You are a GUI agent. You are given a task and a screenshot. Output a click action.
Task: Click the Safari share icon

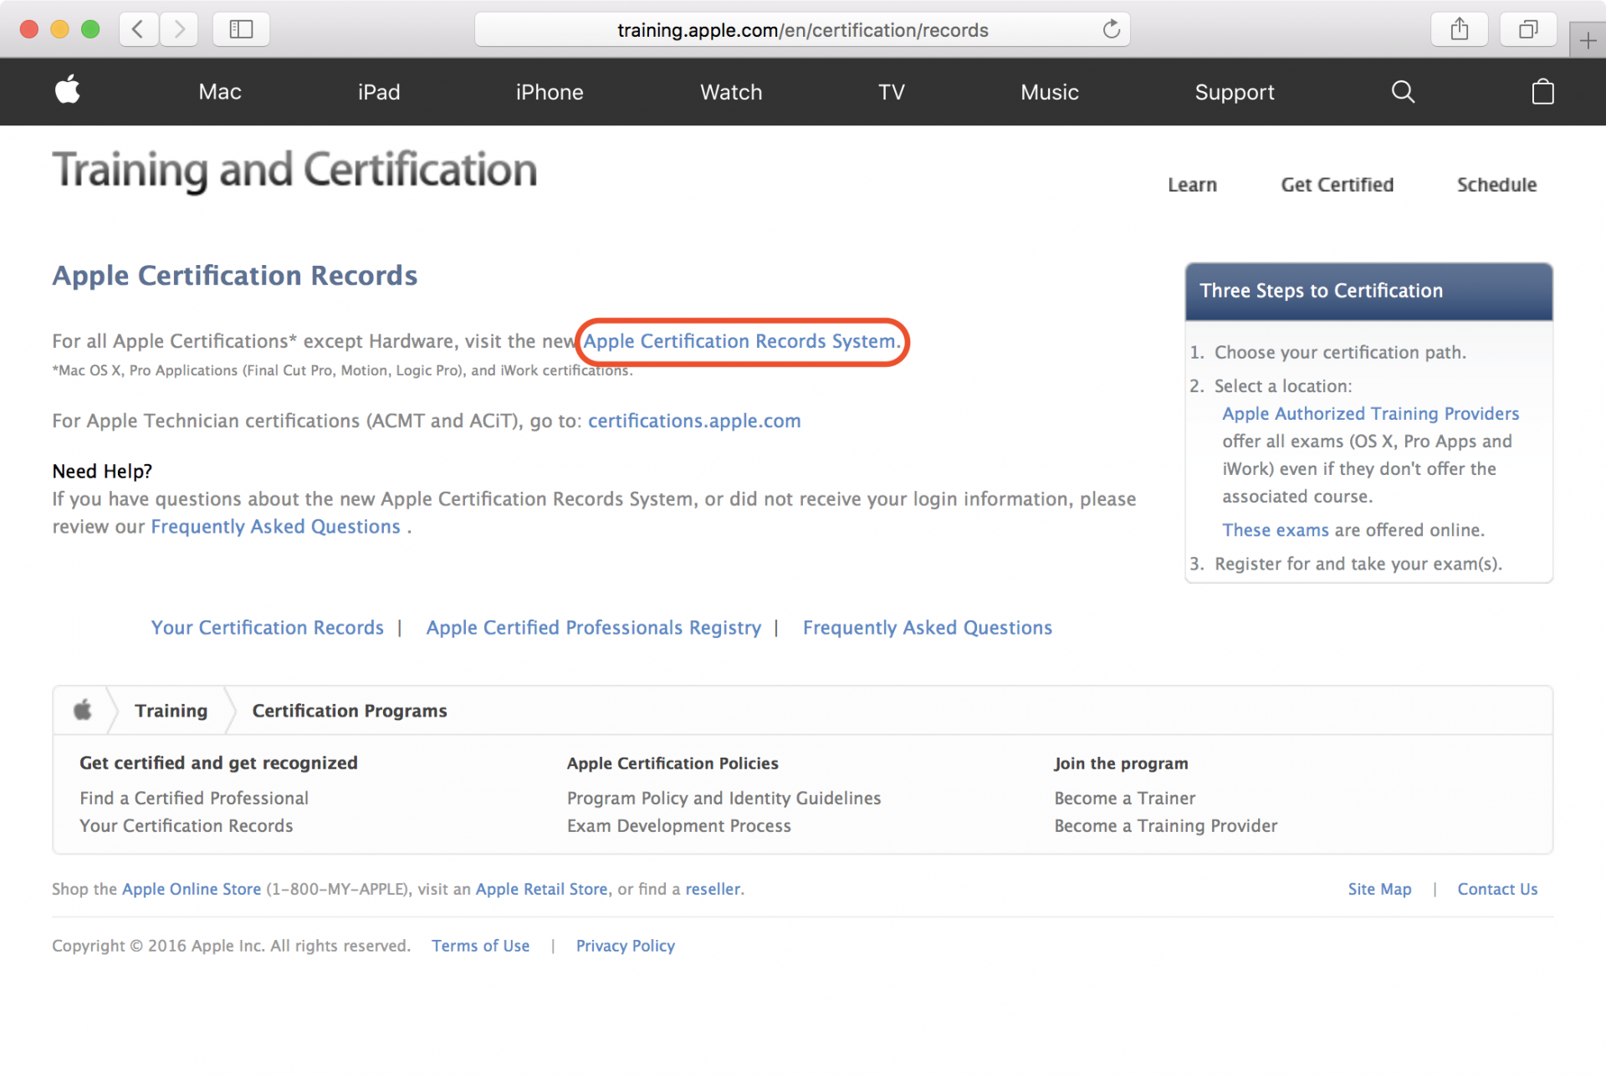click(1459, 30)
